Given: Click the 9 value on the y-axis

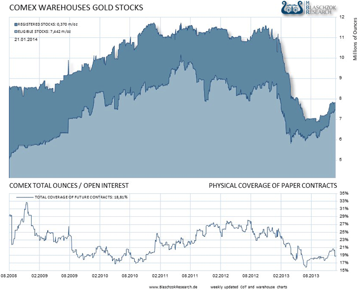Looking at the screenshot, I should pos(341,78).
